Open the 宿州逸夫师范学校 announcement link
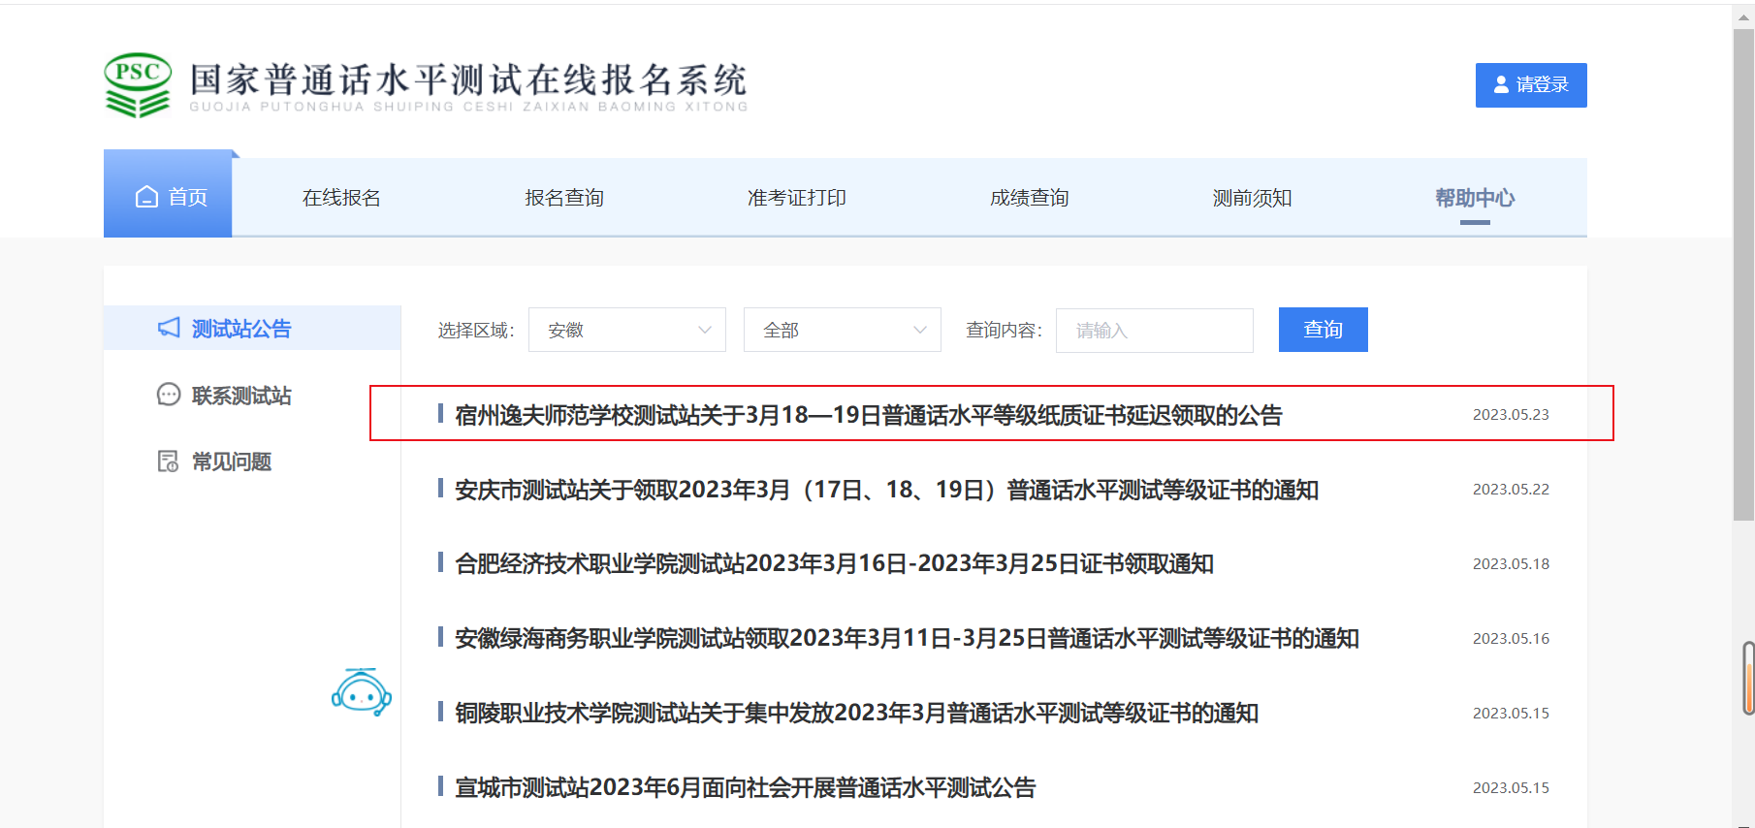Viewport: 1755px width, 828px height. pos(868,415)
